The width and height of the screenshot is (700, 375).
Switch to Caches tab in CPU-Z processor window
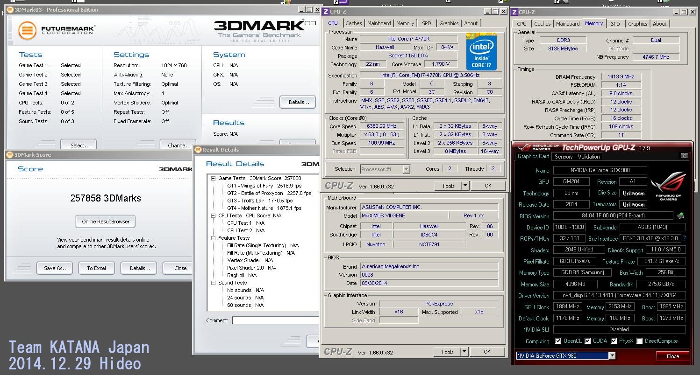(x=353, y=23)
